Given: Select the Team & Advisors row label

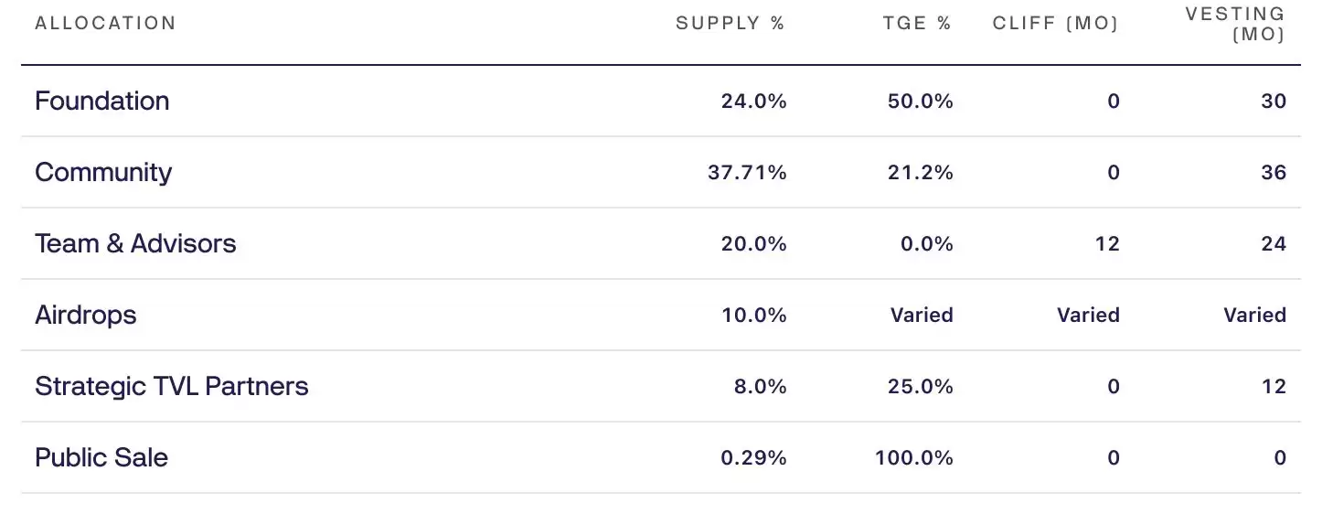Looking at the screenshot, I should pos(135,243).
